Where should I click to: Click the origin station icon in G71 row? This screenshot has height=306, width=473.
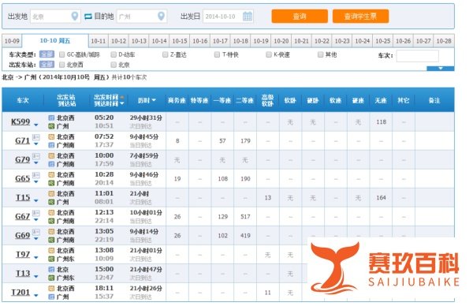pyautogui.click(x=51, y=137)
